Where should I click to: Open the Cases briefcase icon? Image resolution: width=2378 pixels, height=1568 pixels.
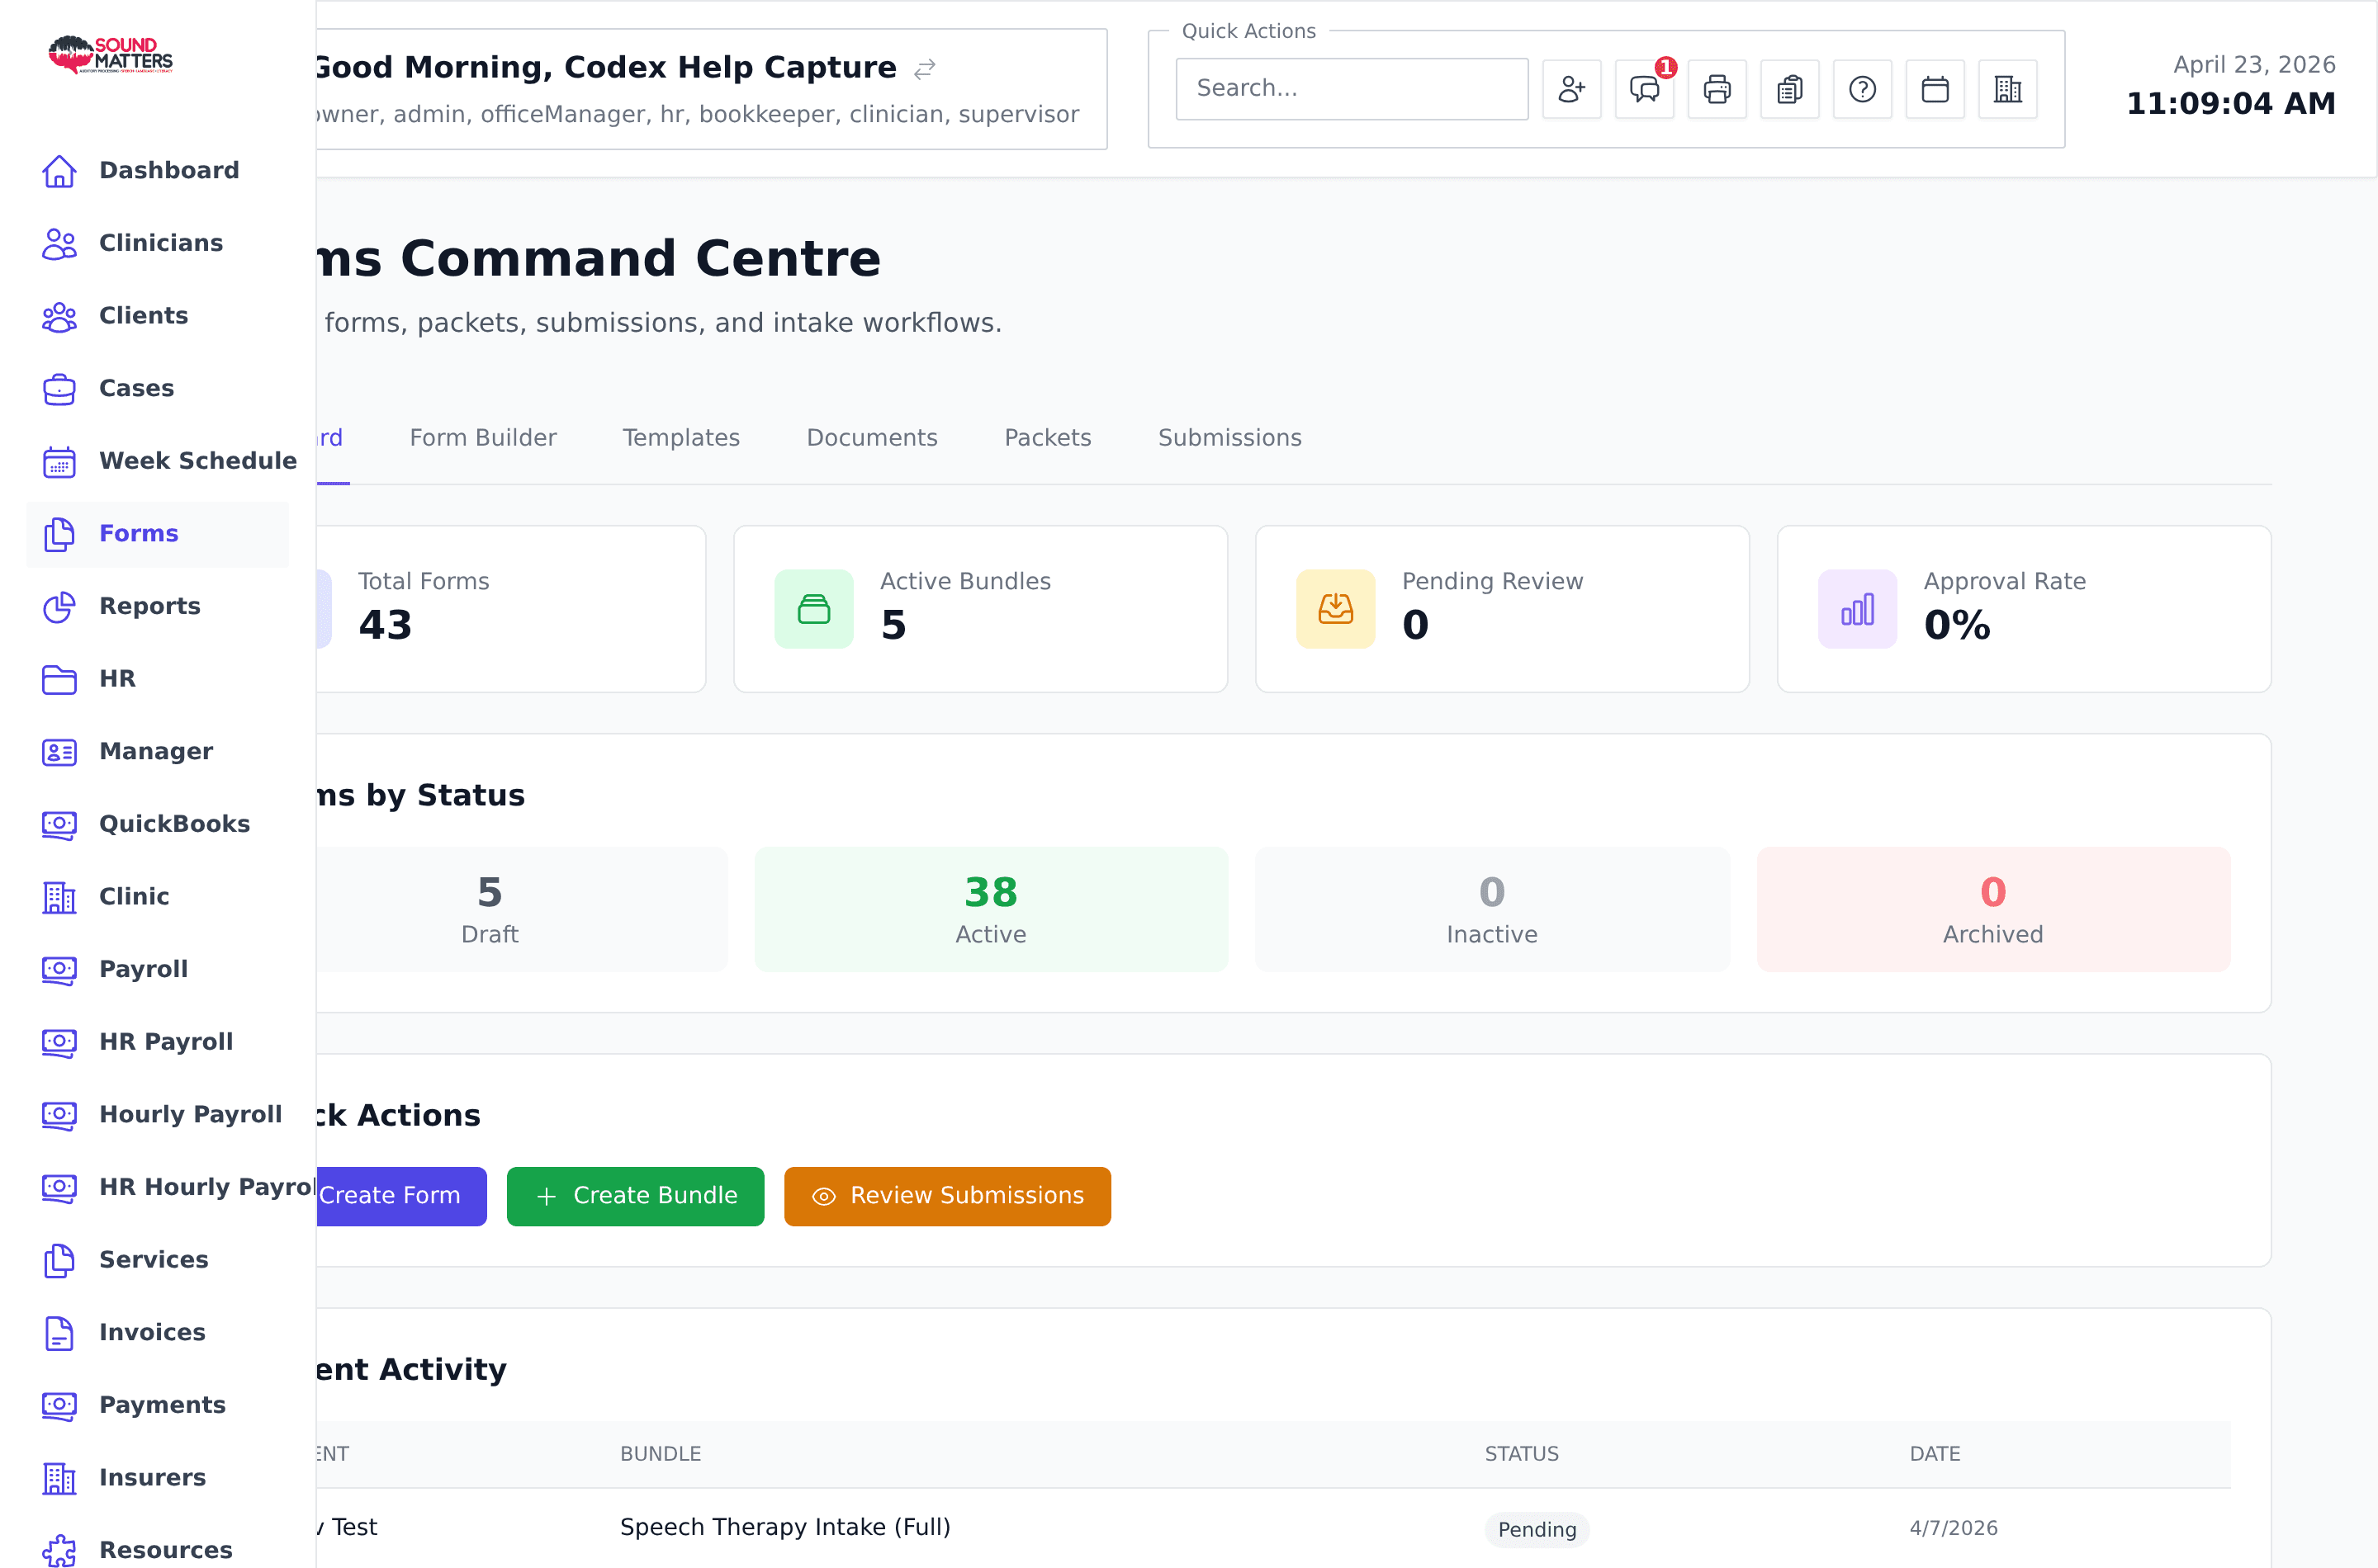tap(59, 389)
